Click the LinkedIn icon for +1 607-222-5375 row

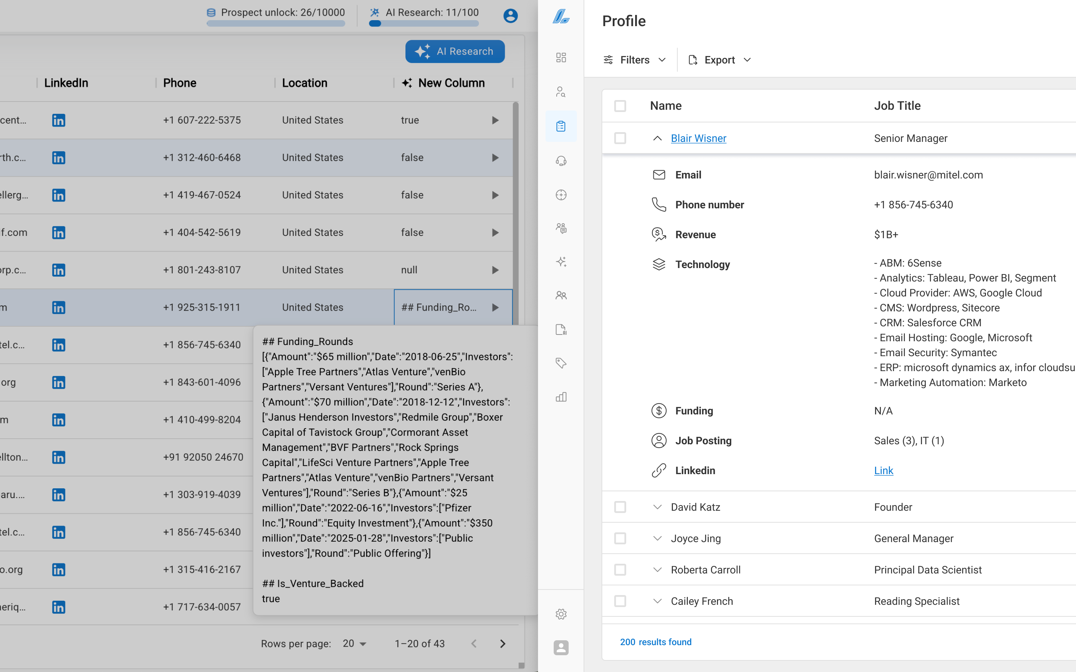coord(59,120)
